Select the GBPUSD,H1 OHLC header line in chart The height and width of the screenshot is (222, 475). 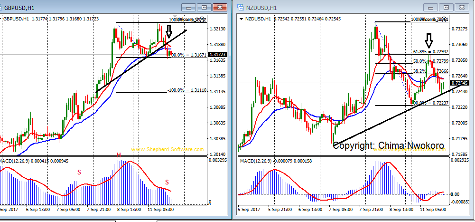point(51,19)
